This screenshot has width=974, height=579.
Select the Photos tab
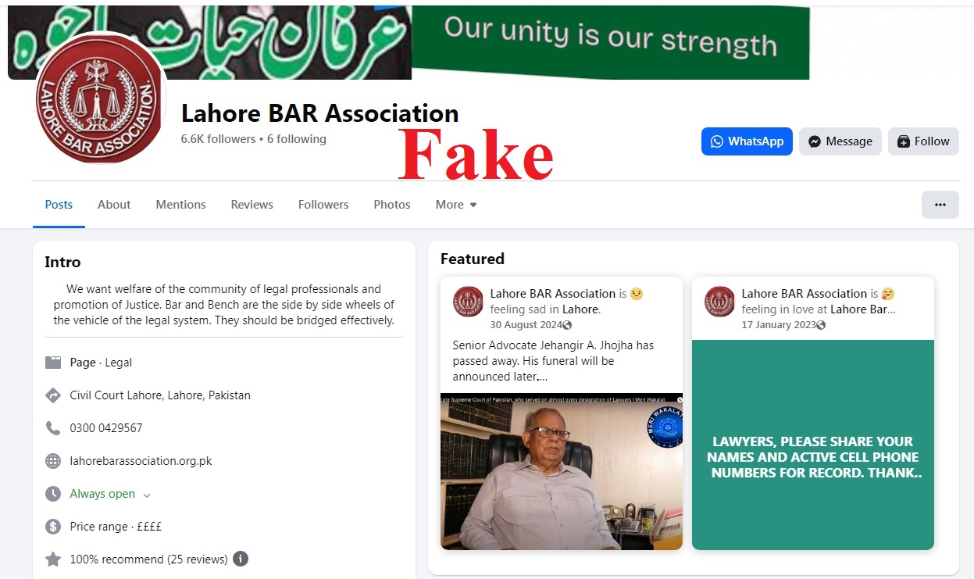(392, 205)
